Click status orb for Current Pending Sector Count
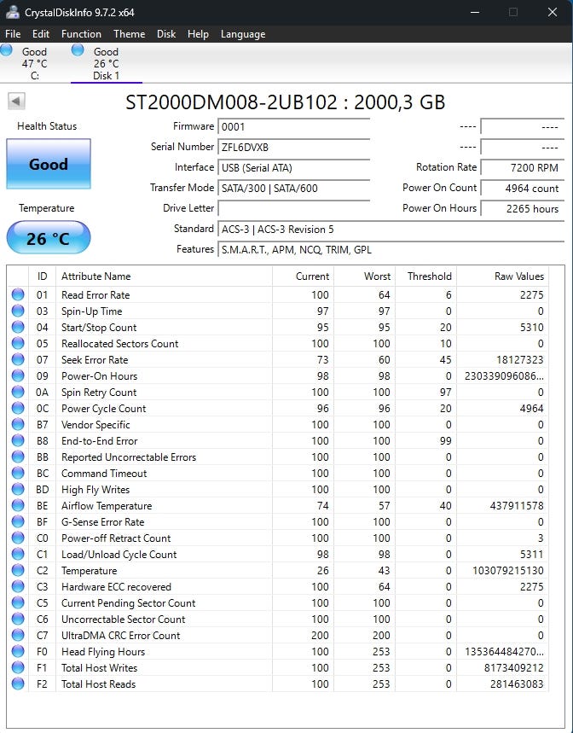This screenshot has width=573, height=733. (x=18, y=602)
